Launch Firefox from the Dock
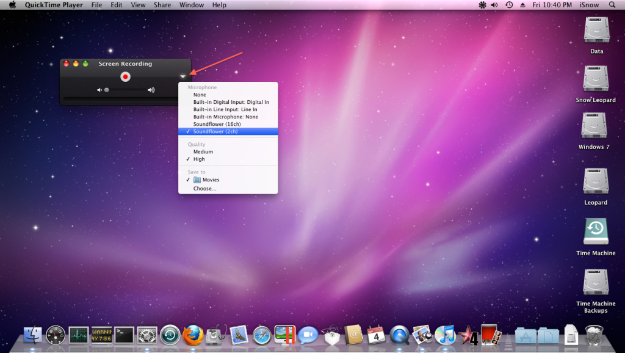625x353 pixels. 193,335
